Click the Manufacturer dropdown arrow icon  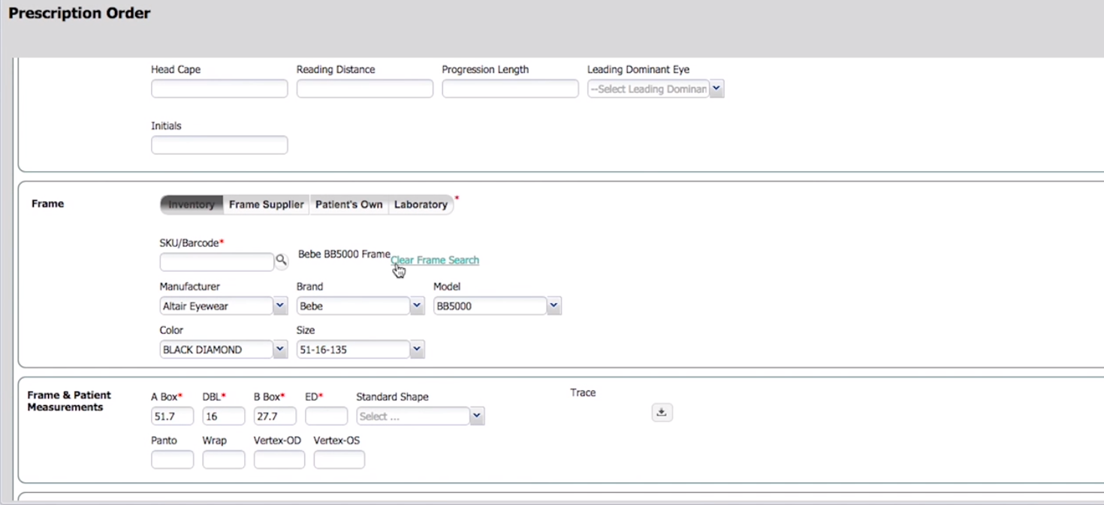point(279,305)
